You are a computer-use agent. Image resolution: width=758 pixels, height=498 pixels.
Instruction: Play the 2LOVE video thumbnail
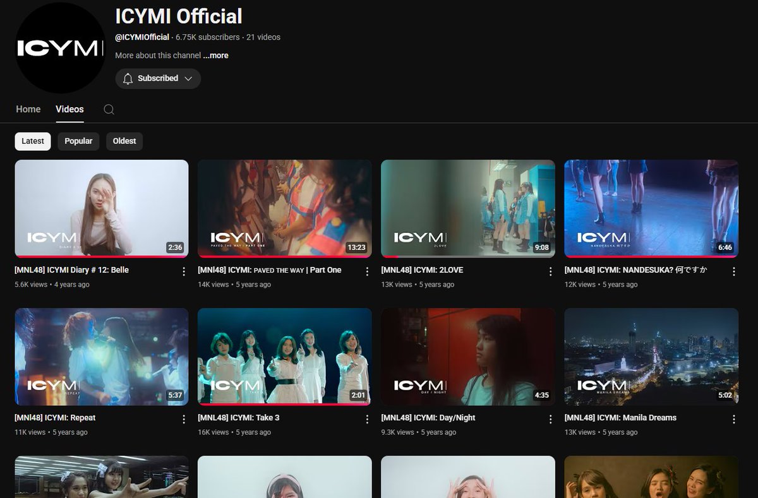click(x=468, y=208)
